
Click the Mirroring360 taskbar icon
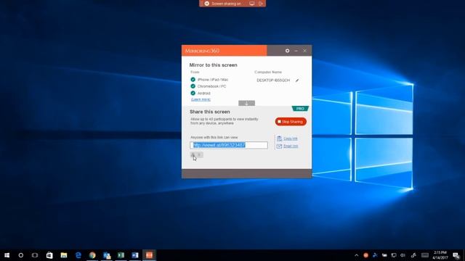pos(149,255)
